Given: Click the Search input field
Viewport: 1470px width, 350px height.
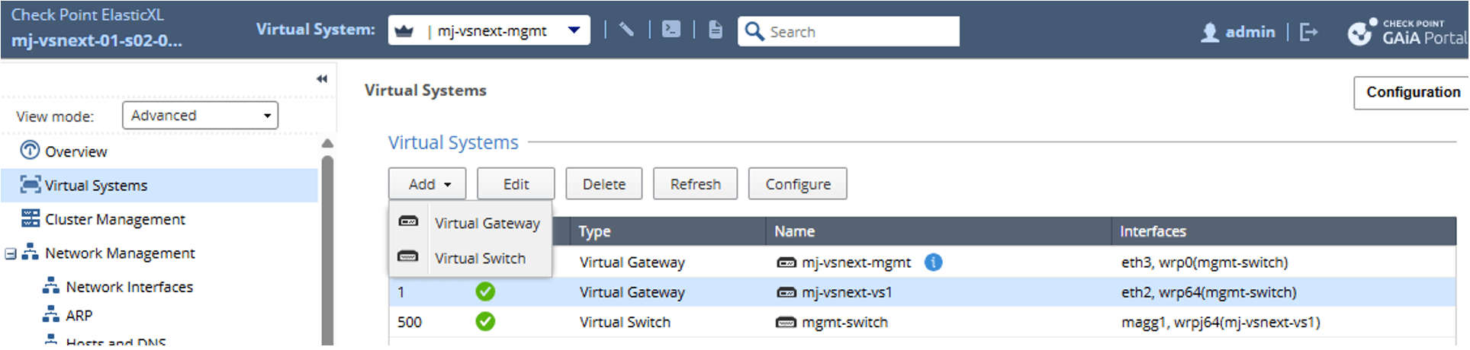Looking at the screenshot, I should 858,32.
